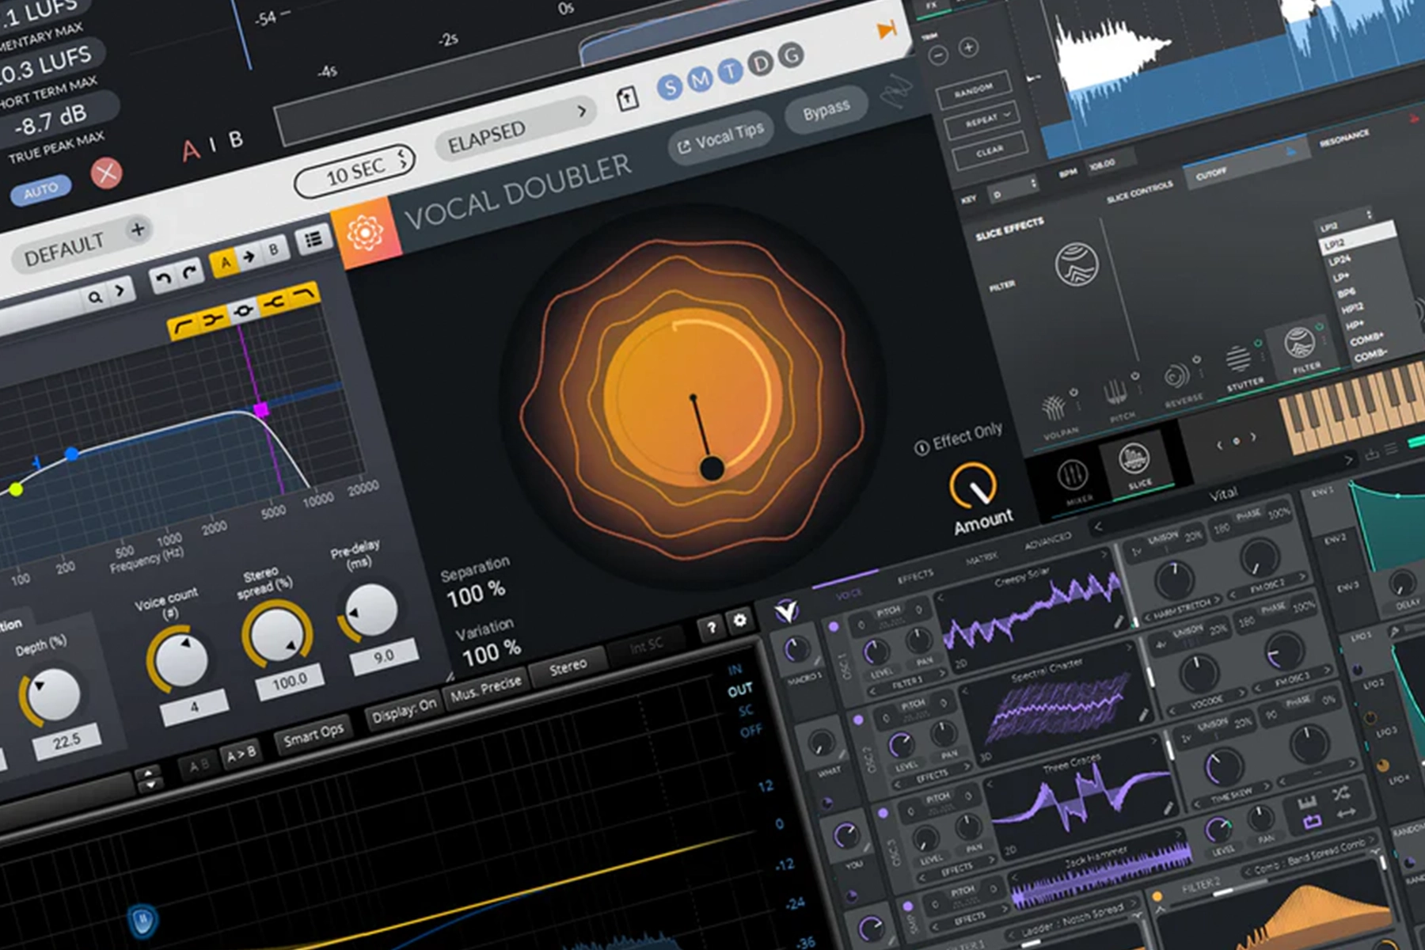
Task: Open Vital's MATRIX tab
Action: click(x=981, y=559)
